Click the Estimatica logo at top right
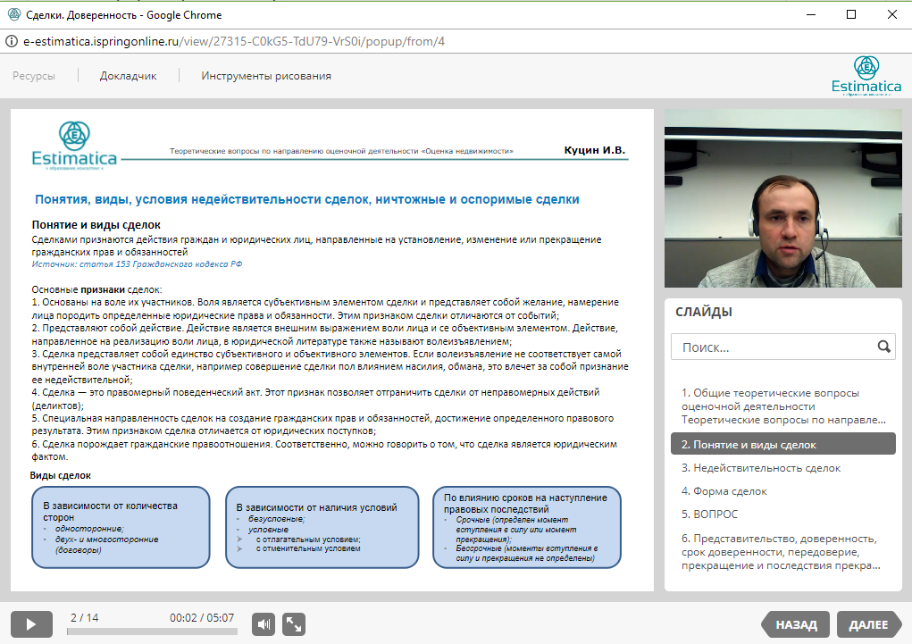Image resolution: width=912 pixels, height=644 pixels. pyautogui.click(x=866, y=75)
